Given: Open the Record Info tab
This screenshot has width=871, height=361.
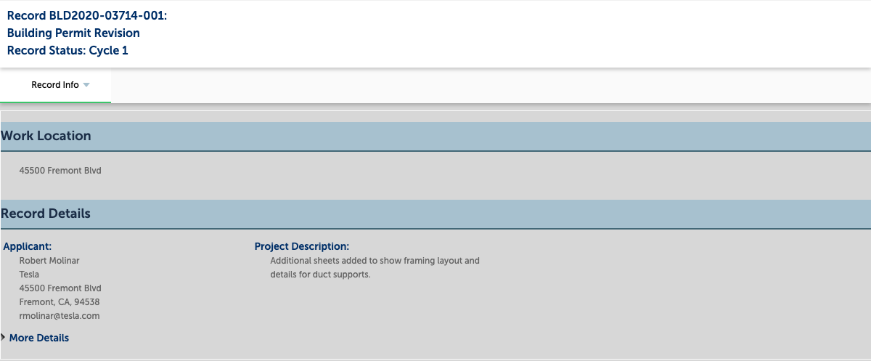Looking at the screenshot, I should 55,85.
